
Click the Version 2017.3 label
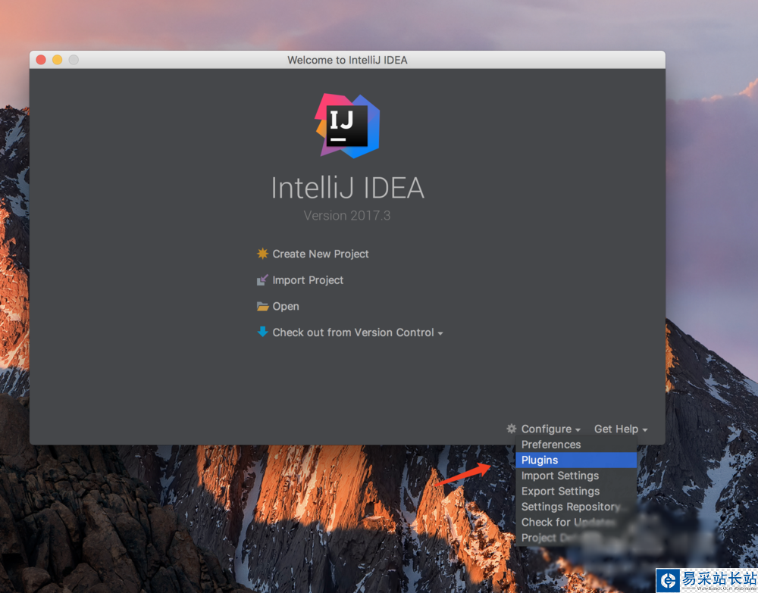[x=347, y=215]
